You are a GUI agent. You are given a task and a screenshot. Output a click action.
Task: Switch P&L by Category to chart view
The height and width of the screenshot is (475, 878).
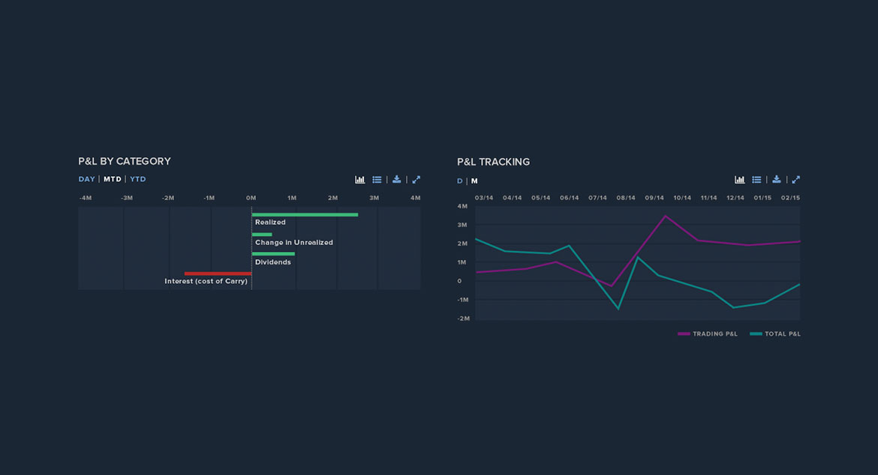(x=360, y=180)
